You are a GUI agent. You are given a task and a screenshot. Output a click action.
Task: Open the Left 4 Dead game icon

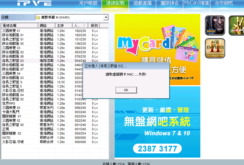tap(237, 25)
